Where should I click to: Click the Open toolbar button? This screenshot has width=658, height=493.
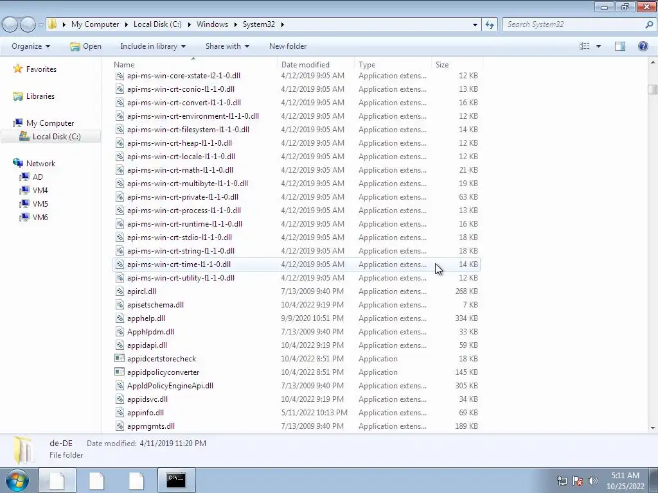85,46
